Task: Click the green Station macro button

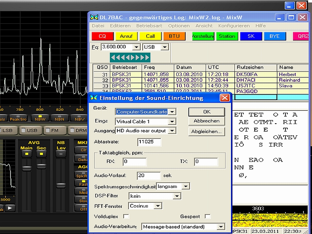Action: (x=227, y=36)
